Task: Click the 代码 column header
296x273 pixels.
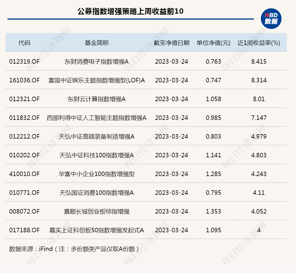Action: pyautogui.click(x=24, y=43)
